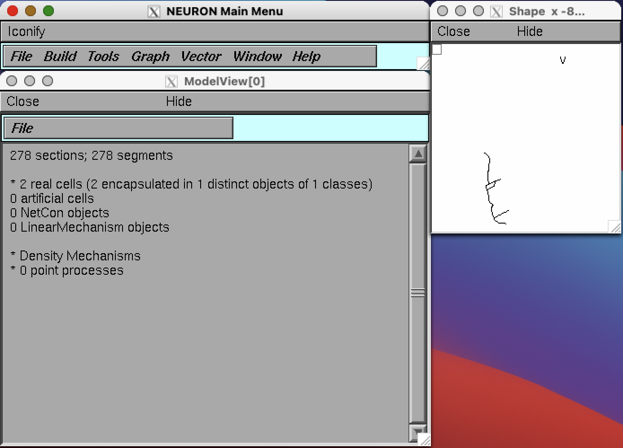Open the Vector menu

pos(201,57)
